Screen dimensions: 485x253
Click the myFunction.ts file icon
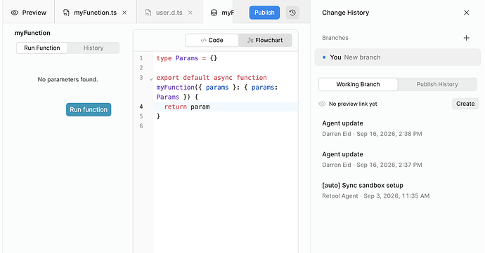click(66, 13)
